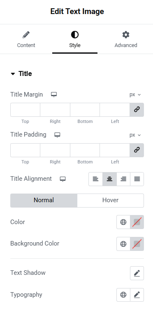Viewport: 153px width, 319px height.
Task: Click the Title Padding responsive device icon
Action: coord(57,135)
